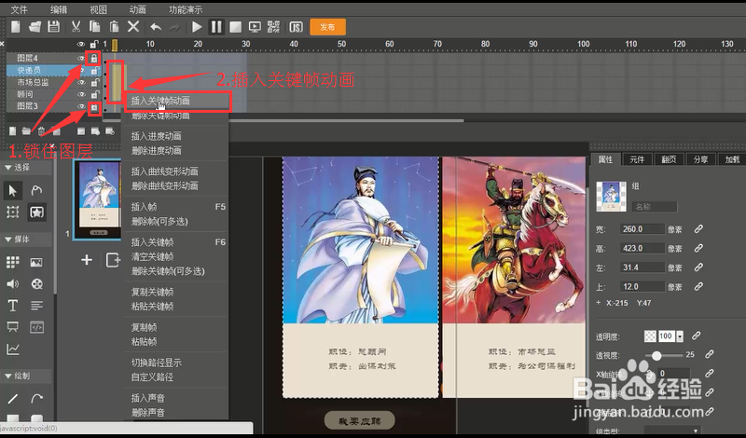Select the code embed tool
This screenshot has height=438, width=746.
coord(36,327)
